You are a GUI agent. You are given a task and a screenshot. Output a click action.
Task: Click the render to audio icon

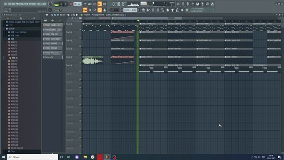click(x=202, y=4)
